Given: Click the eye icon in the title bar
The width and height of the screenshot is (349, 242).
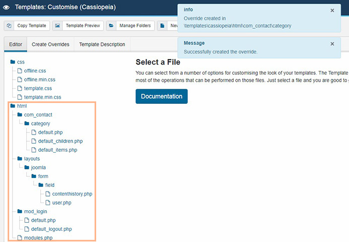Looking at the screenshot, I should pyautogui.click(x=7, y=8).
